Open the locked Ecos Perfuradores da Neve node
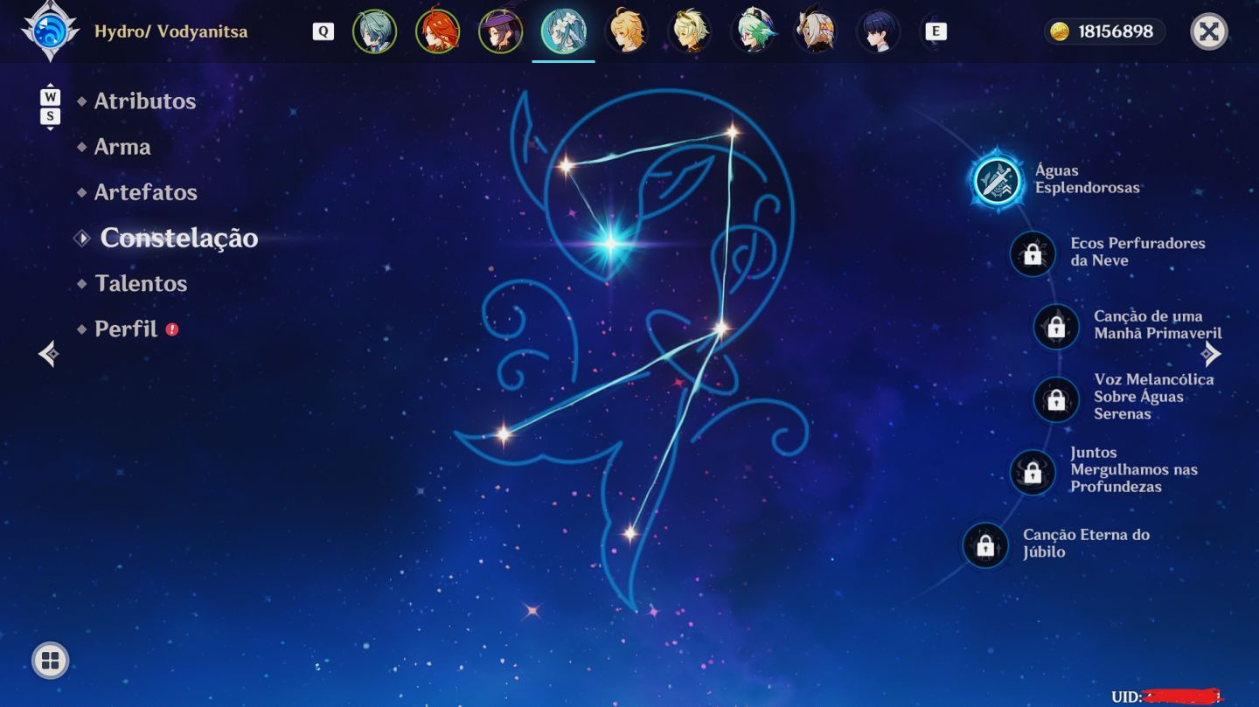The width and height of the screenshot is (1259, 707). point(1033,254)
